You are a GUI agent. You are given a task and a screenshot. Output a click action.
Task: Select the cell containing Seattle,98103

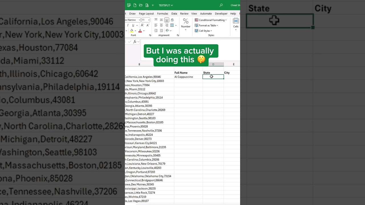click(149, 118)
